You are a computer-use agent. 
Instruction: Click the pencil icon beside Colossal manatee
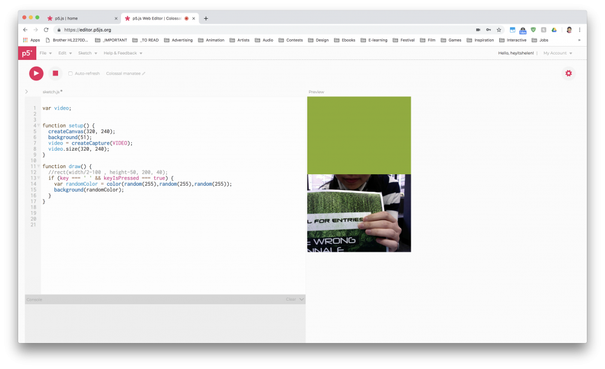coord(144,74)
